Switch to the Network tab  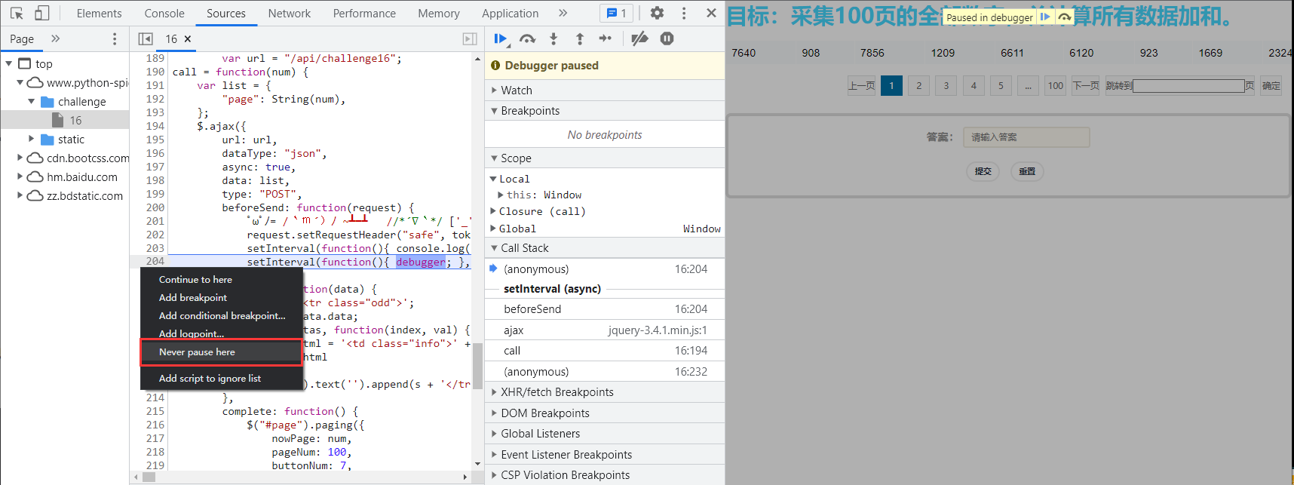(289, 13)
